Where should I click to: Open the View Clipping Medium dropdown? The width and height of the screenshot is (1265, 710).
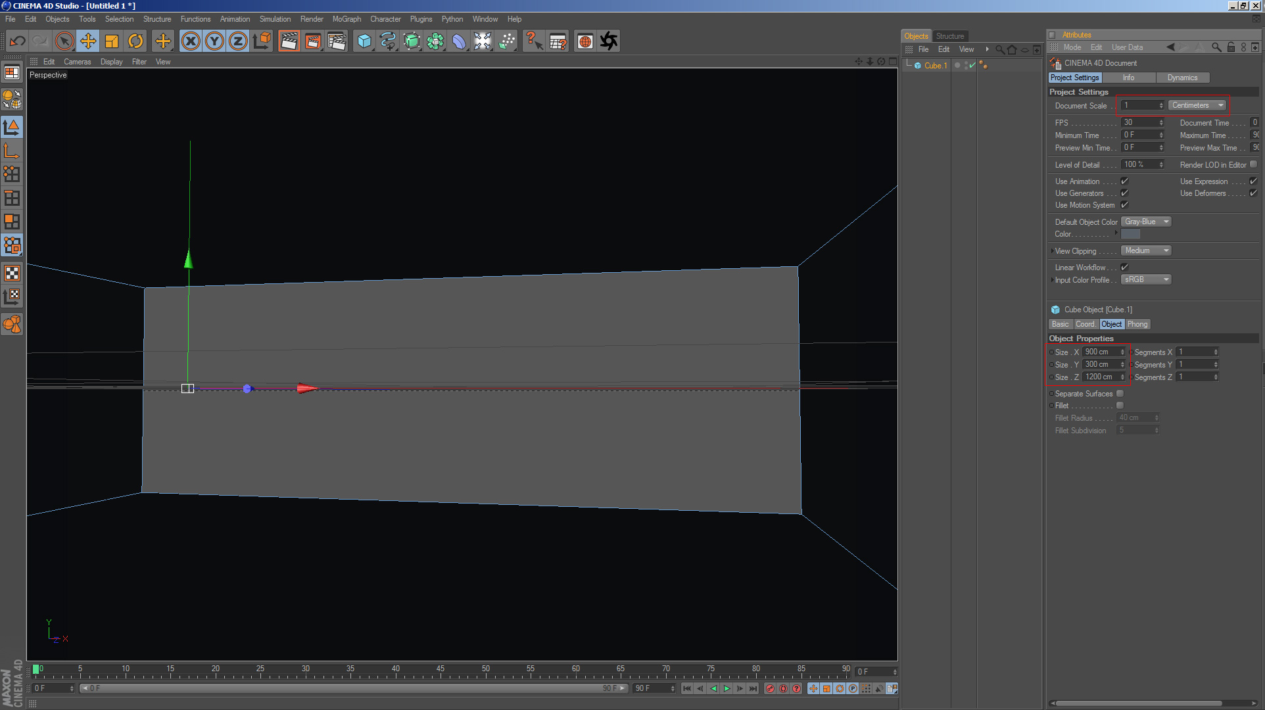(x=1146, y=250)
